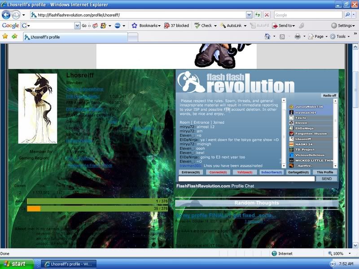Screen dimensions: 359x269
Task: Click the Add to Favorites icon
Action: (14, 36)
